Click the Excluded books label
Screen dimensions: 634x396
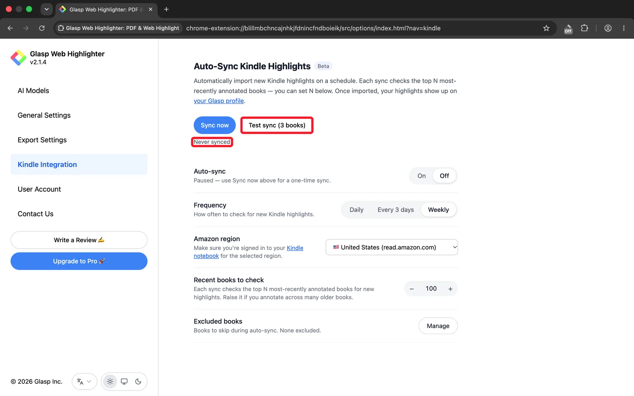pyautogui.click(x=218, y=321)
